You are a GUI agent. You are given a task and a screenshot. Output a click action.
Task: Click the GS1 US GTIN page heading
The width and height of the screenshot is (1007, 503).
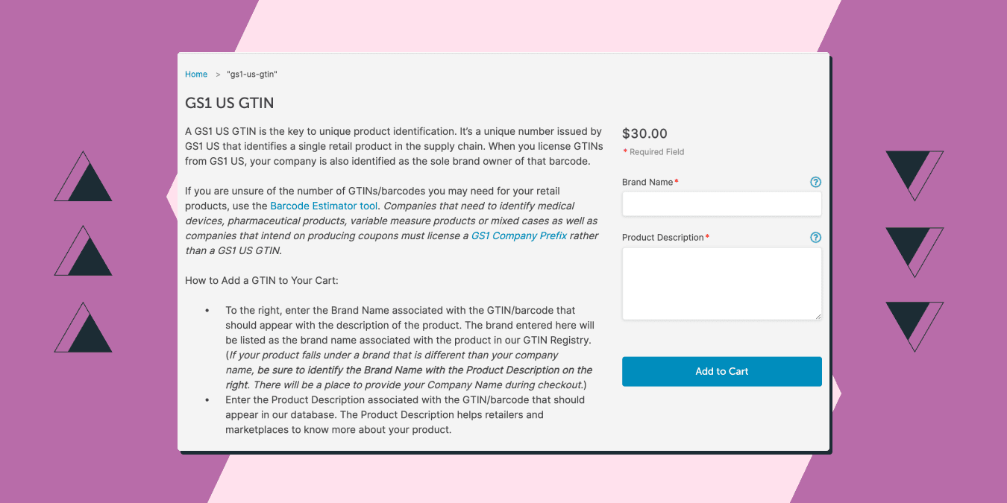pyautogui.click(x=230, y=103)
